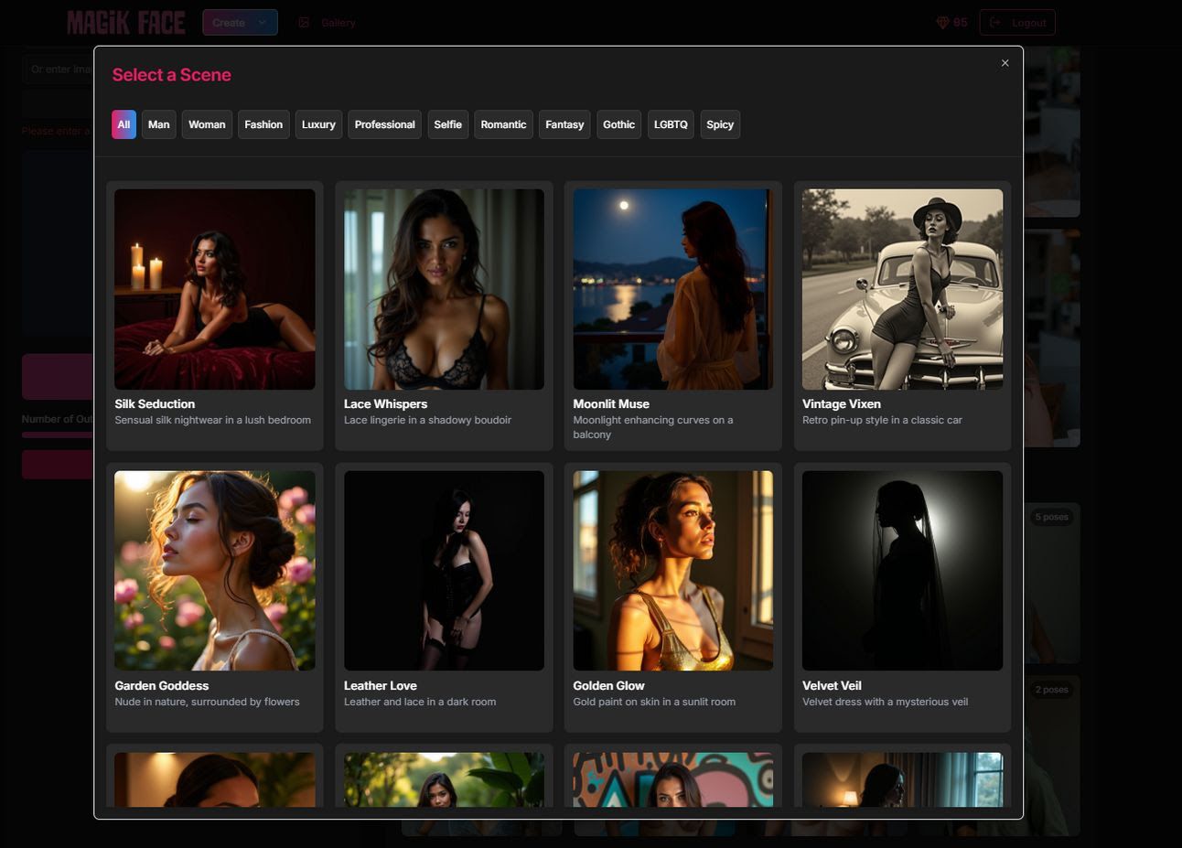Close the Select a Scene dialog
This screenshot has width=1182, height=848.
pyautogui.click(x=1005, y=63)
